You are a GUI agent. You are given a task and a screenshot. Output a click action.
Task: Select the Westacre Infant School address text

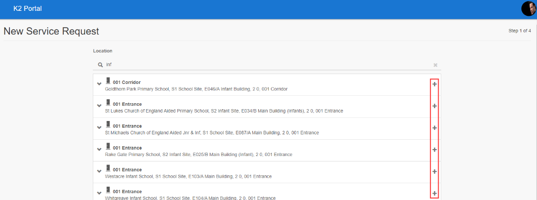(188, 176)
